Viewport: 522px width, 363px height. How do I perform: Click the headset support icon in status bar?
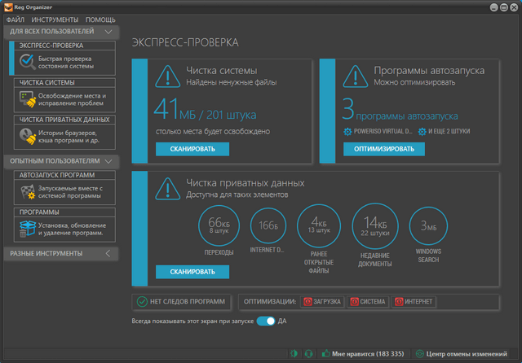tap(308, 354)
